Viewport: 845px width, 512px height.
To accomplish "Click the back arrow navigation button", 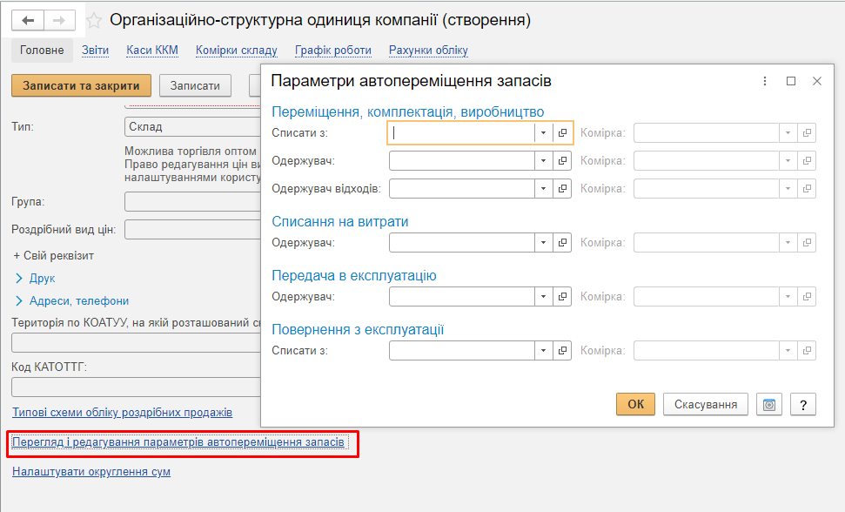I will [x=28, y=21].
